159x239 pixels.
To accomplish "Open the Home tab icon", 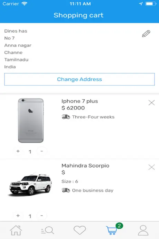I will pos(16,230).
